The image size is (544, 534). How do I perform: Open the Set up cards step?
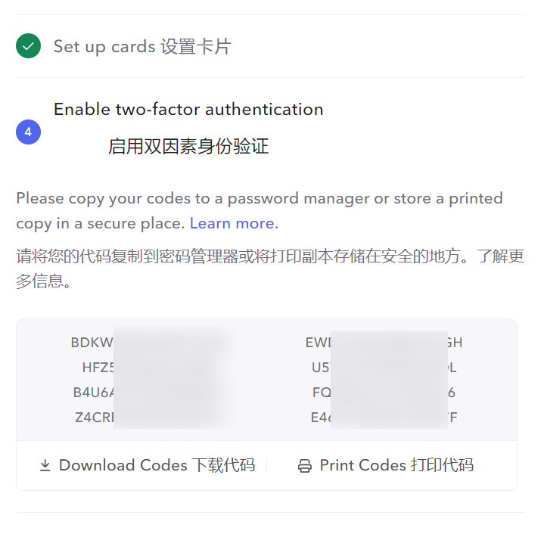point(142,47)
